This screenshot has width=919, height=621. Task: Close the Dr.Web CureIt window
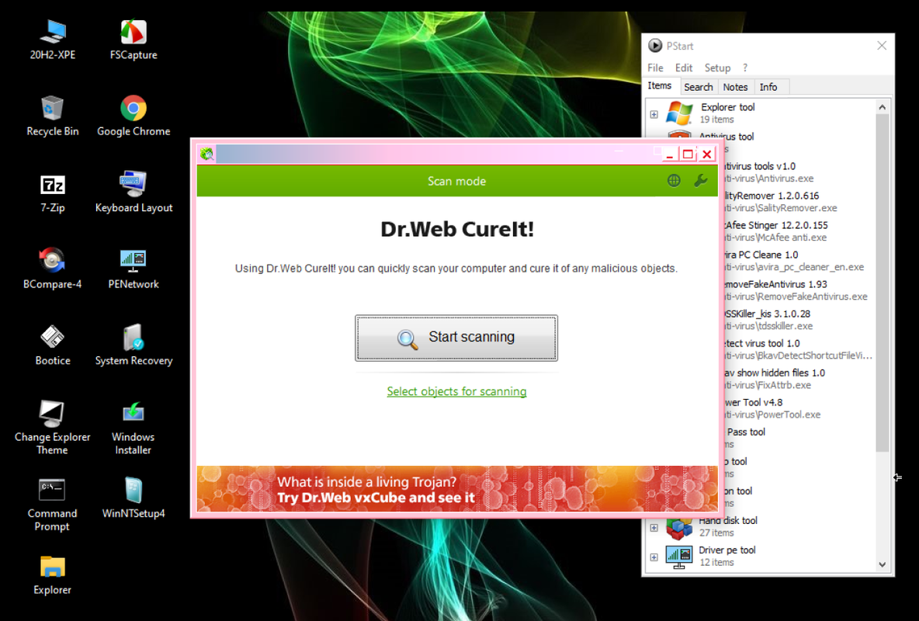pos(707,154)
